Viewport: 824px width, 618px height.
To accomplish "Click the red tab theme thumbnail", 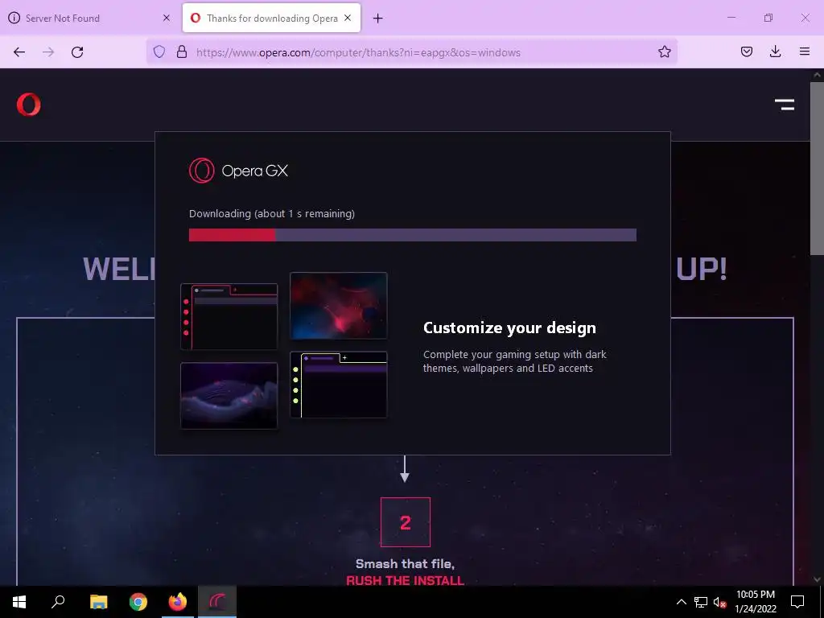I will click(x=229, y=317).
